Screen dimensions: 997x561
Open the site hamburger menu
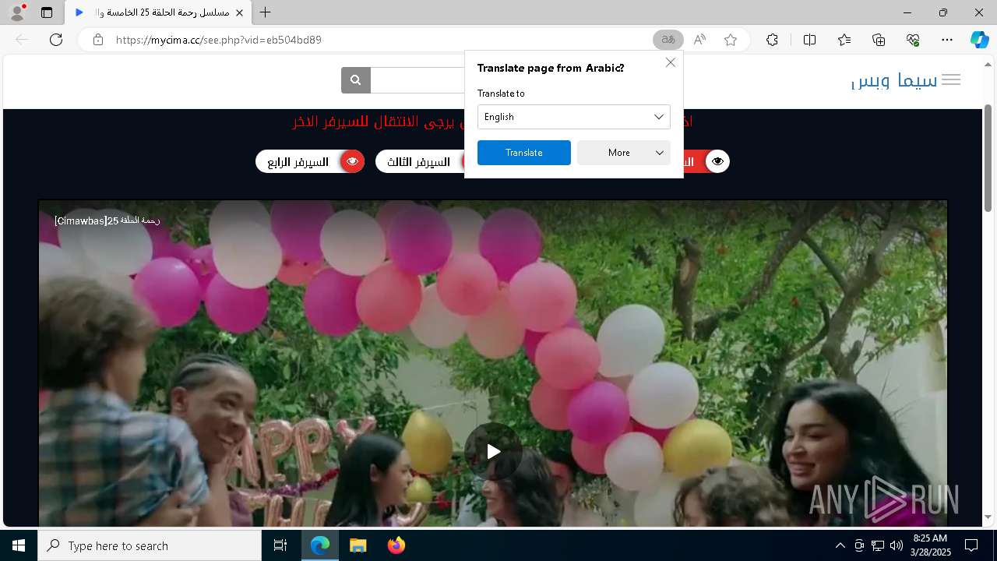pos(951,79)
